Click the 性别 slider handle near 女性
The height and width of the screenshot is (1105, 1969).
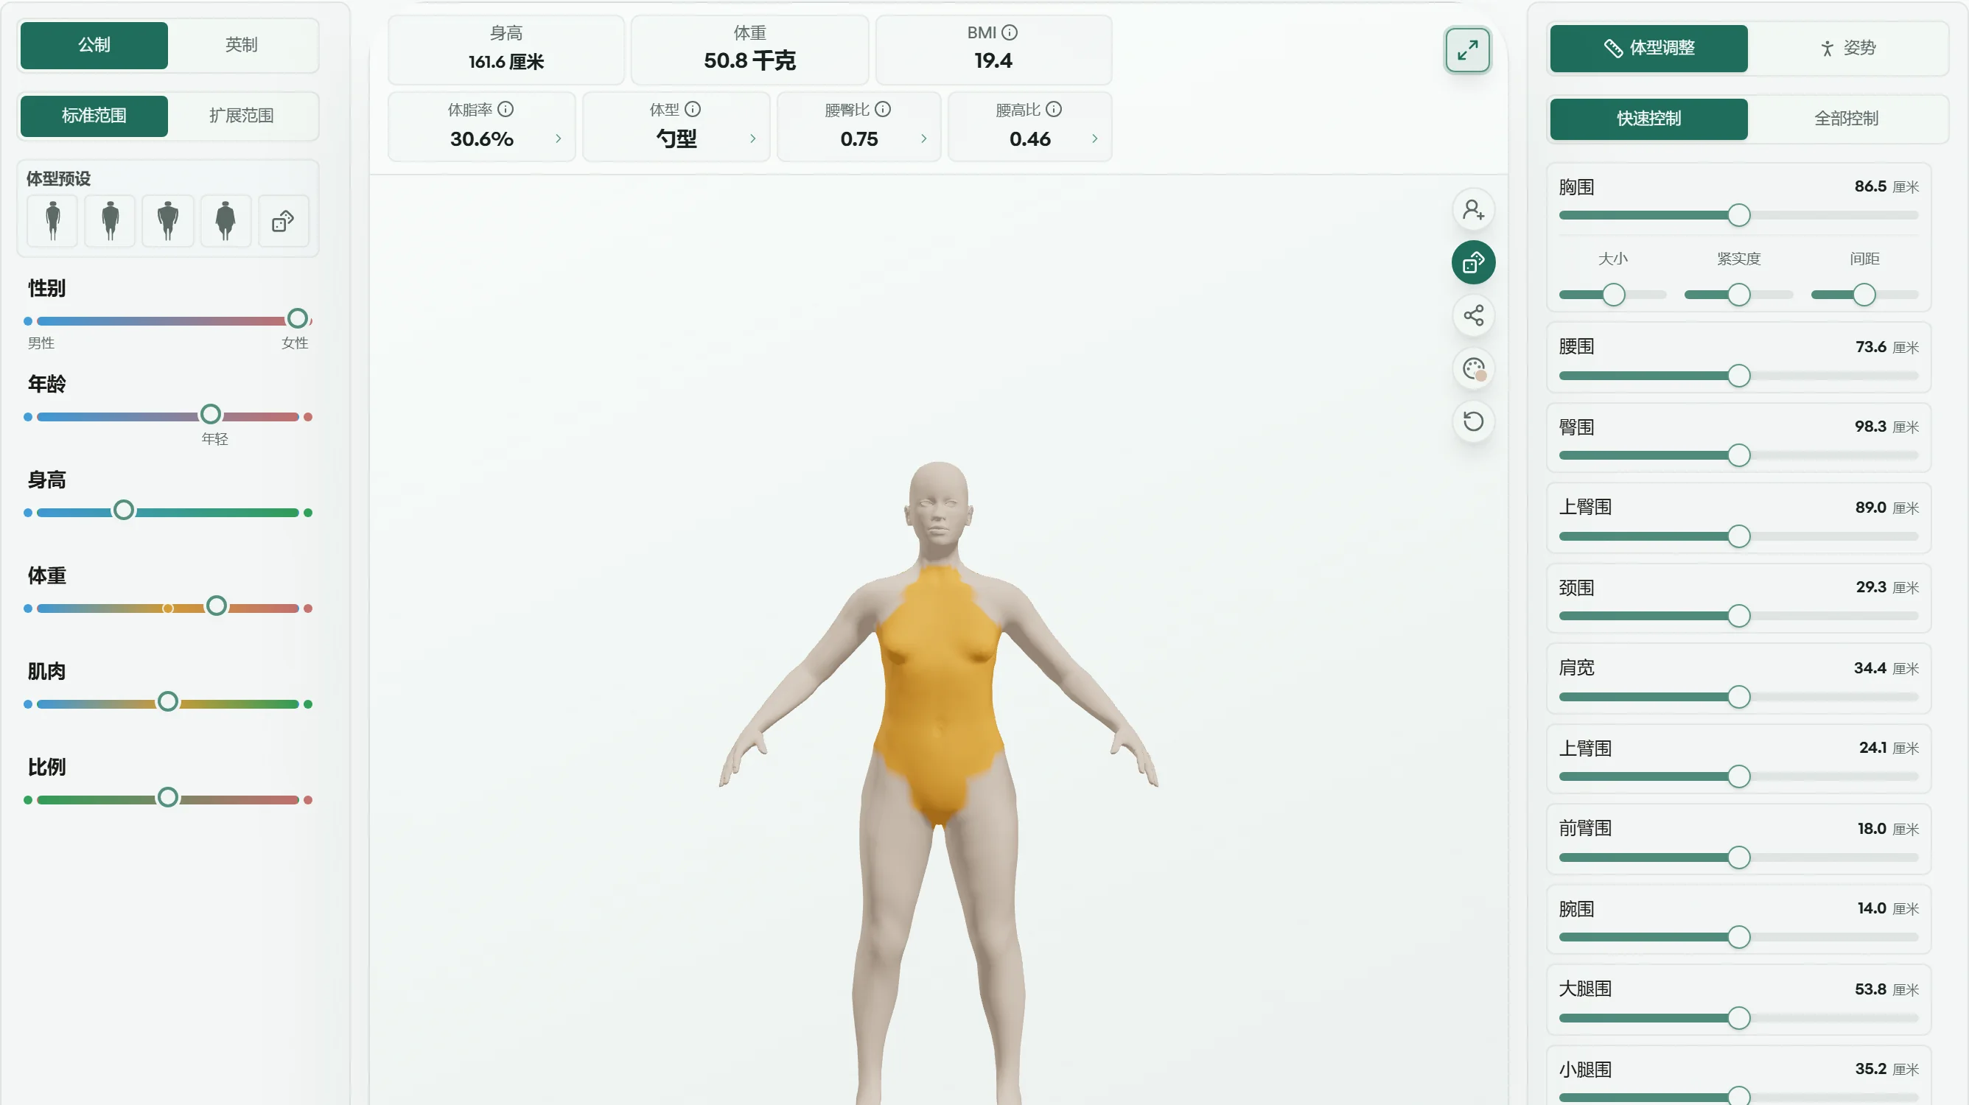[x=297, y=319]
